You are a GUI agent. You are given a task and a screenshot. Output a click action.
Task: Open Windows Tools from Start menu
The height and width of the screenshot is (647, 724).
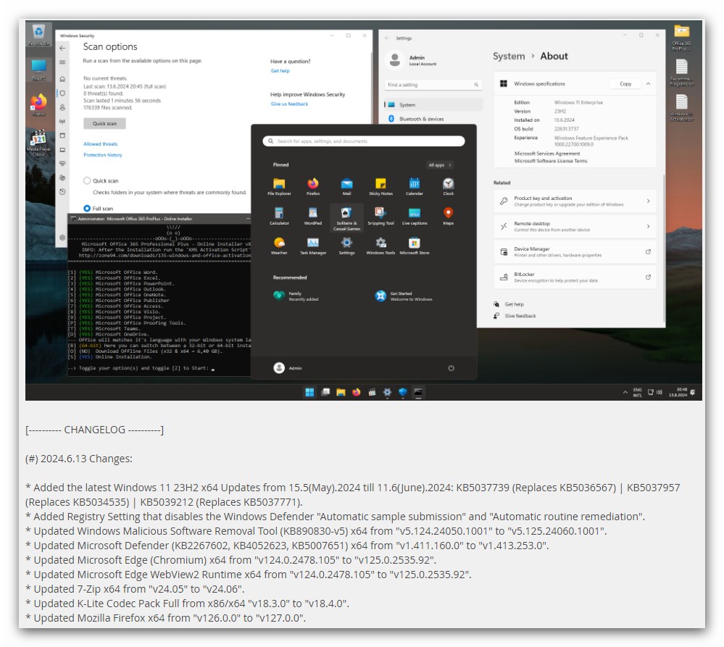pos(380,246)
